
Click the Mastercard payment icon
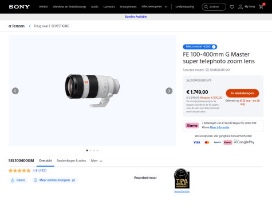coord(207,142)
